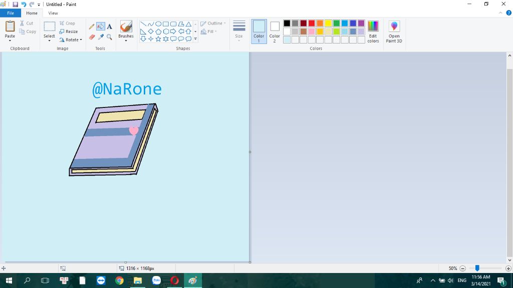Viewport: 513px width, 288px height.
Task: Click the Resize button
Action: pyautogui.click(x=68, y=31)
